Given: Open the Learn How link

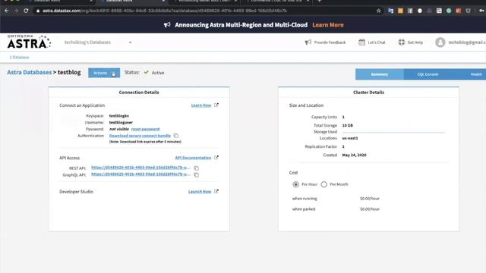Looking at the screenshot, I should (x=200, y=105).
